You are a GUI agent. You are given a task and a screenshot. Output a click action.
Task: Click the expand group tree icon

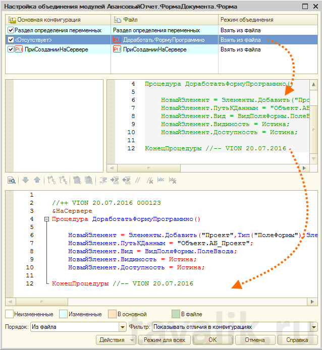coord(51,180)
